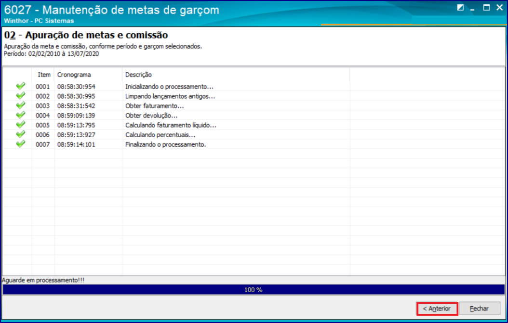Maximize the 6027 window
The height and width of the screenshot is (323, 508).
pos(486,7)
